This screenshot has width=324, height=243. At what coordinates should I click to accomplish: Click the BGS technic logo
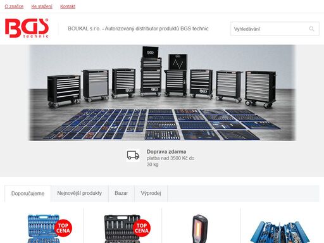[27, 28]
